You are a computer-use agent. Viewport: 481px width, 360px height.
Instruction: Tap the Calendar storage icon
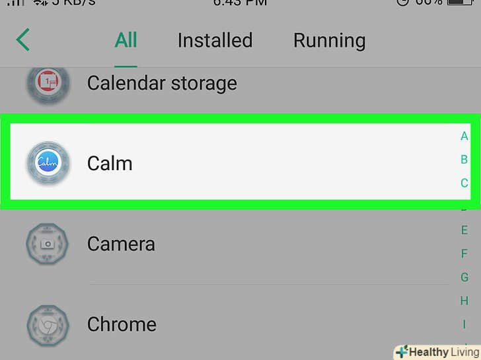click(48, 83)
